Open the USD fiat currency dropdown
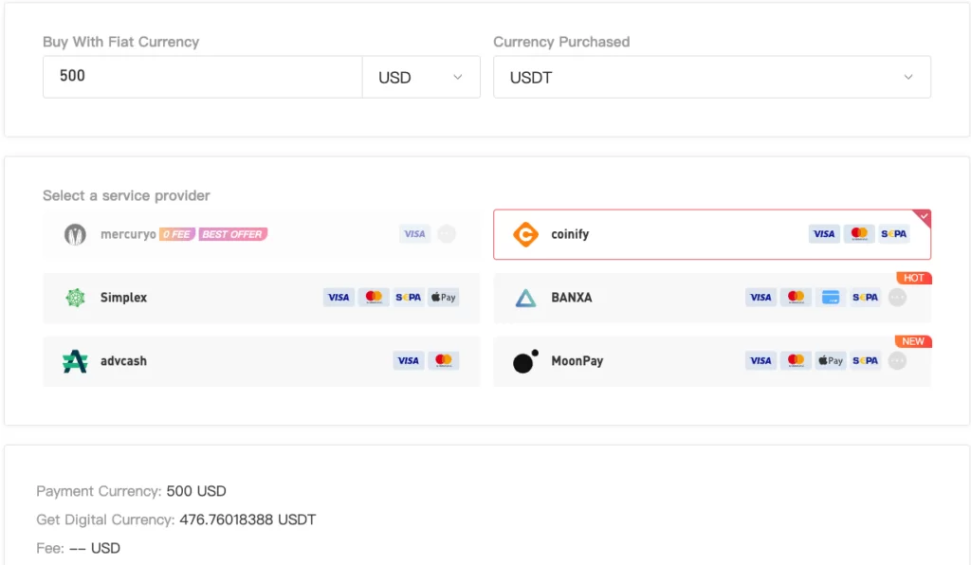 click(x=420, y=77)
